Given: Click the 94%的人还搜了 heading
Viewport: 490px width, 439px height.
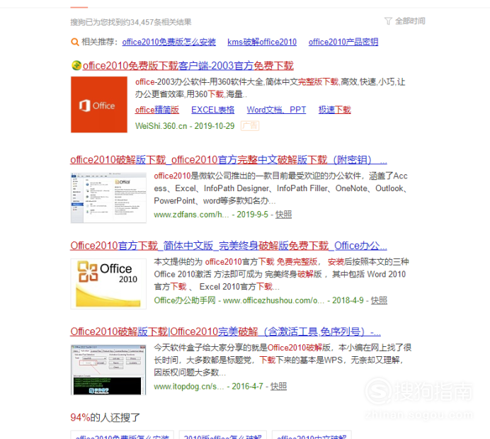Looking at the screenshot, I should coord(105,418).
